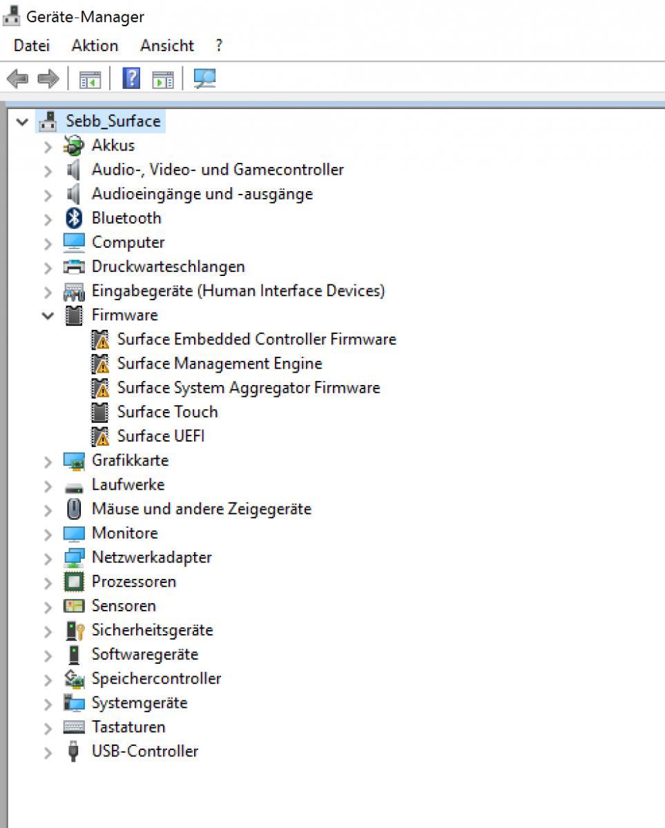Expand Audioeingänge und -ausgänge category
Viewport: 665px width, 828px height.
point(48,195)
